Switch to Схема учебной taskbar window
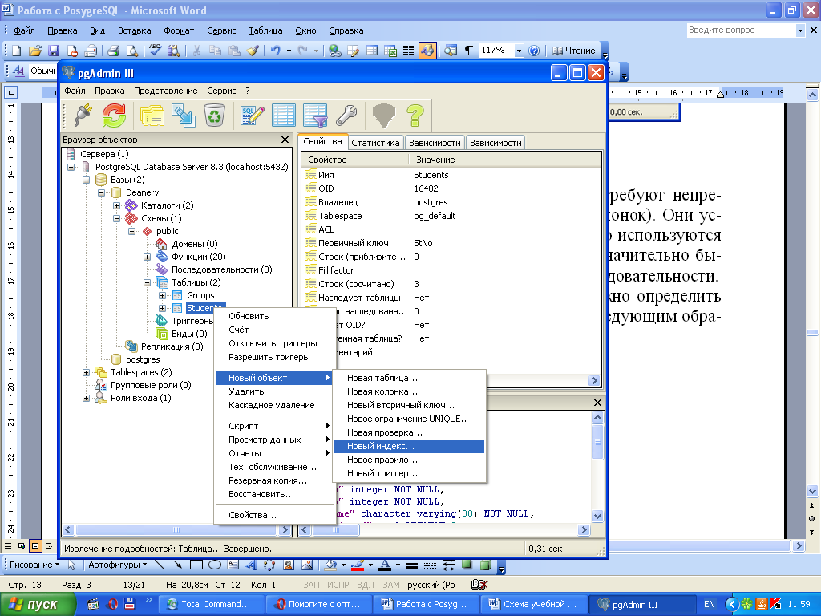821x616 pixels. (533, 604)
